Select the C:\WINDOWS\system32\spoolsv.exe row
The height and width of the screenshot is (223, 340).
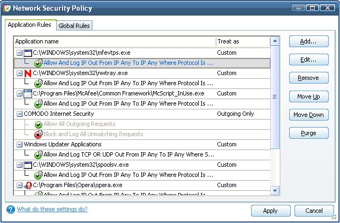[142, 165]
